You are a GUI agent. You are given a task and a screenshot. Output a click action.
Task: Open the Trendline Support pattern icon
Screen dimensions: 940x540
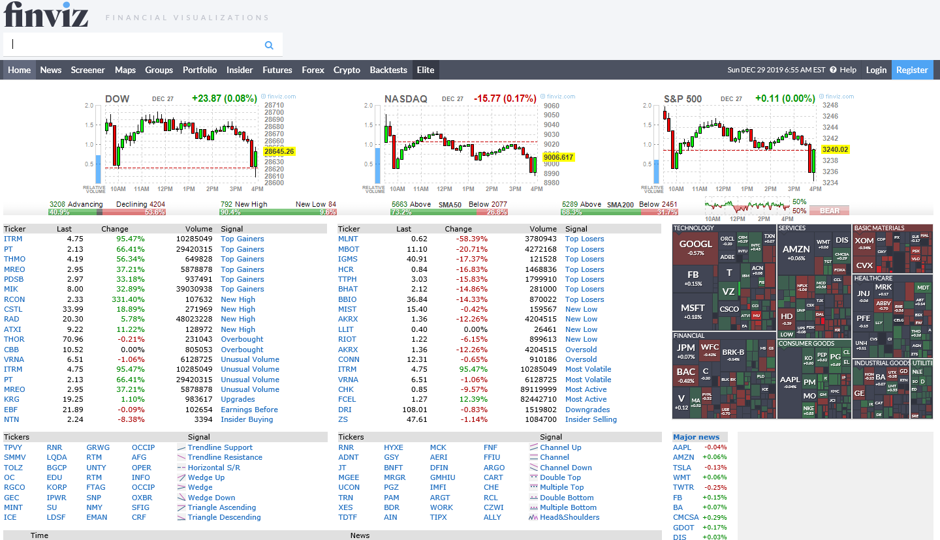181,447
